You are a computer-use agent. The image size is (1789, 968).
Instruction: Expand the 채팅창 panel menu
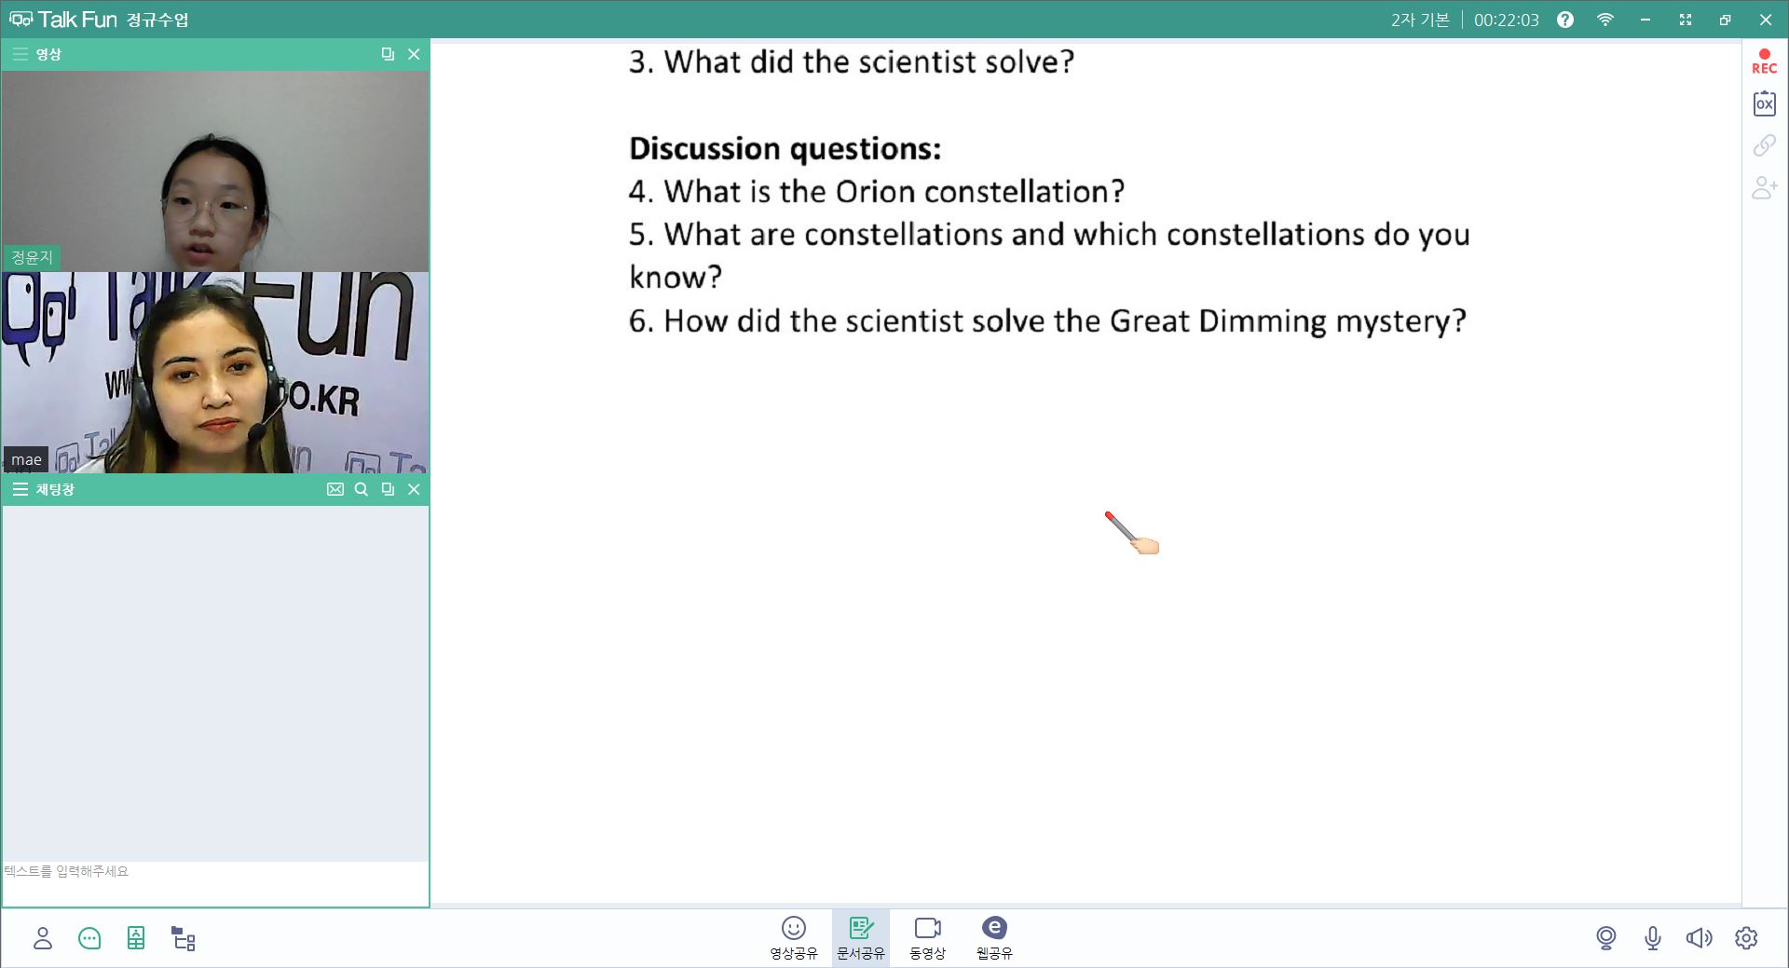(x=20, y=489)
